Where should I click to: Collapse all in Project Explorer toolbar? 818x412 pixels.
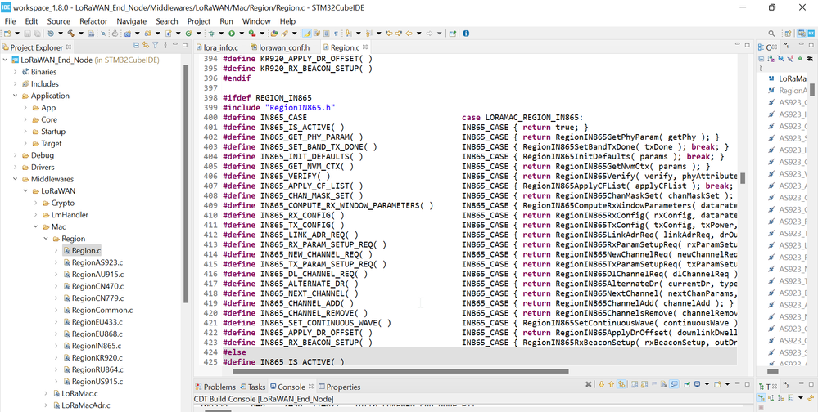136,45
